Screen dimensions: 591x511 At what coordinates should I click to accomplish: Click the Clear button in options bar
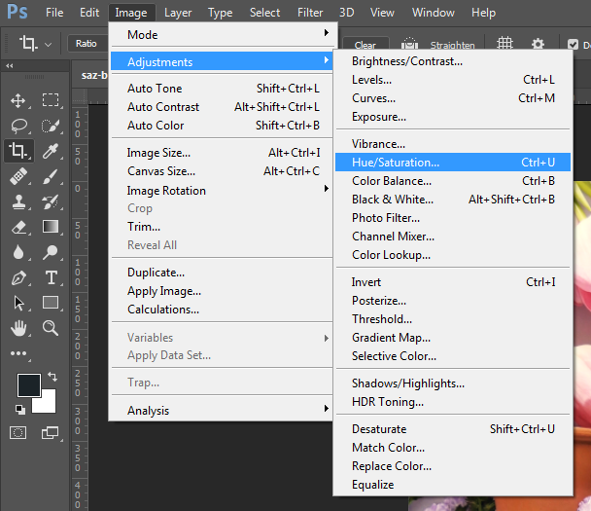pyautogui.click(x=365, y=45)
